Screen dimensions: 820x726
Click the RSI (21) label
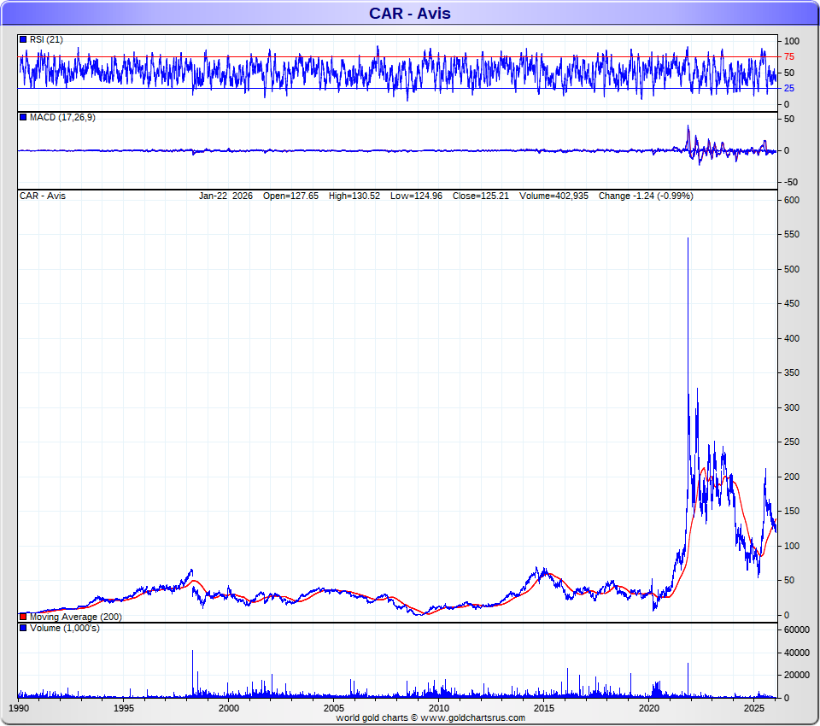[x=46, y=39]
